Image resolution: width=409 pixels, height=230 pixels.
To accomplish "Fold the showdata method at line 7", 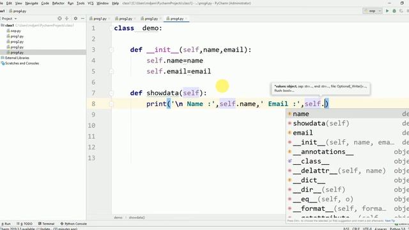I will [x=111, y=93].
